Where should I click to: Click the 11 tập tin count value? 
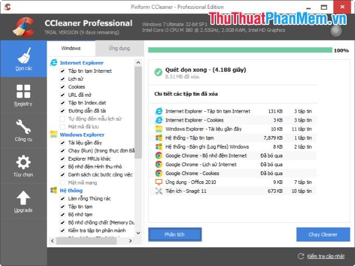pyautogui.click(x=302, y=129)
